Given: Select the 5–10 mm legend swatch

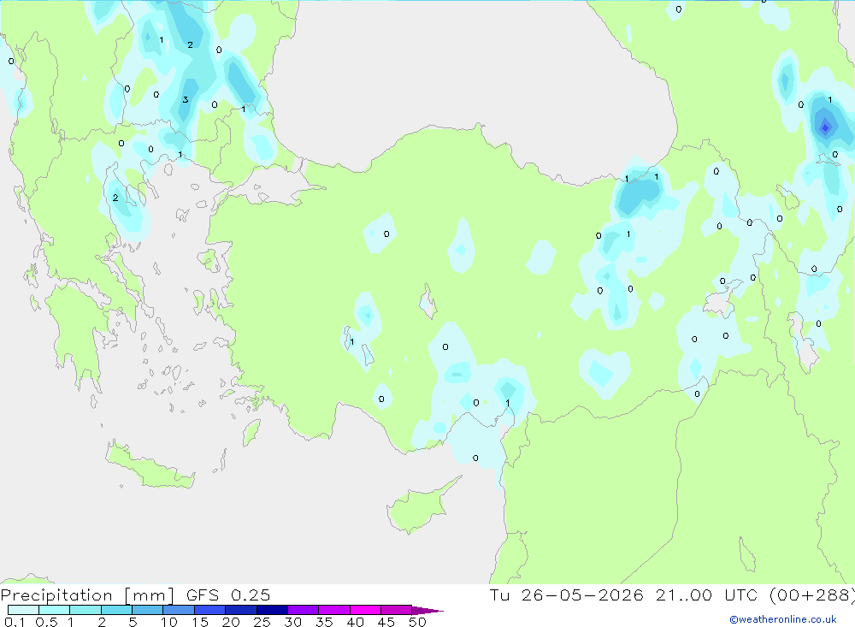Looking at the screenshot, I should tap(148, 610).
